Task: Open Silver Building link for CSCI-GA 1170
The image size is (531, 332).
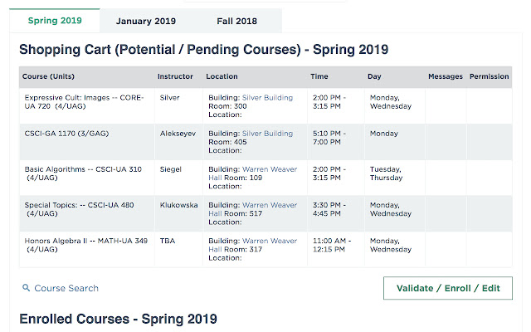Action: (267, 134)
